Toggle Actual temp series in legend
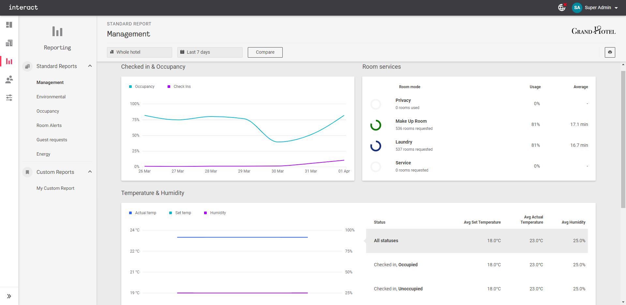 [x=143, y=213]
